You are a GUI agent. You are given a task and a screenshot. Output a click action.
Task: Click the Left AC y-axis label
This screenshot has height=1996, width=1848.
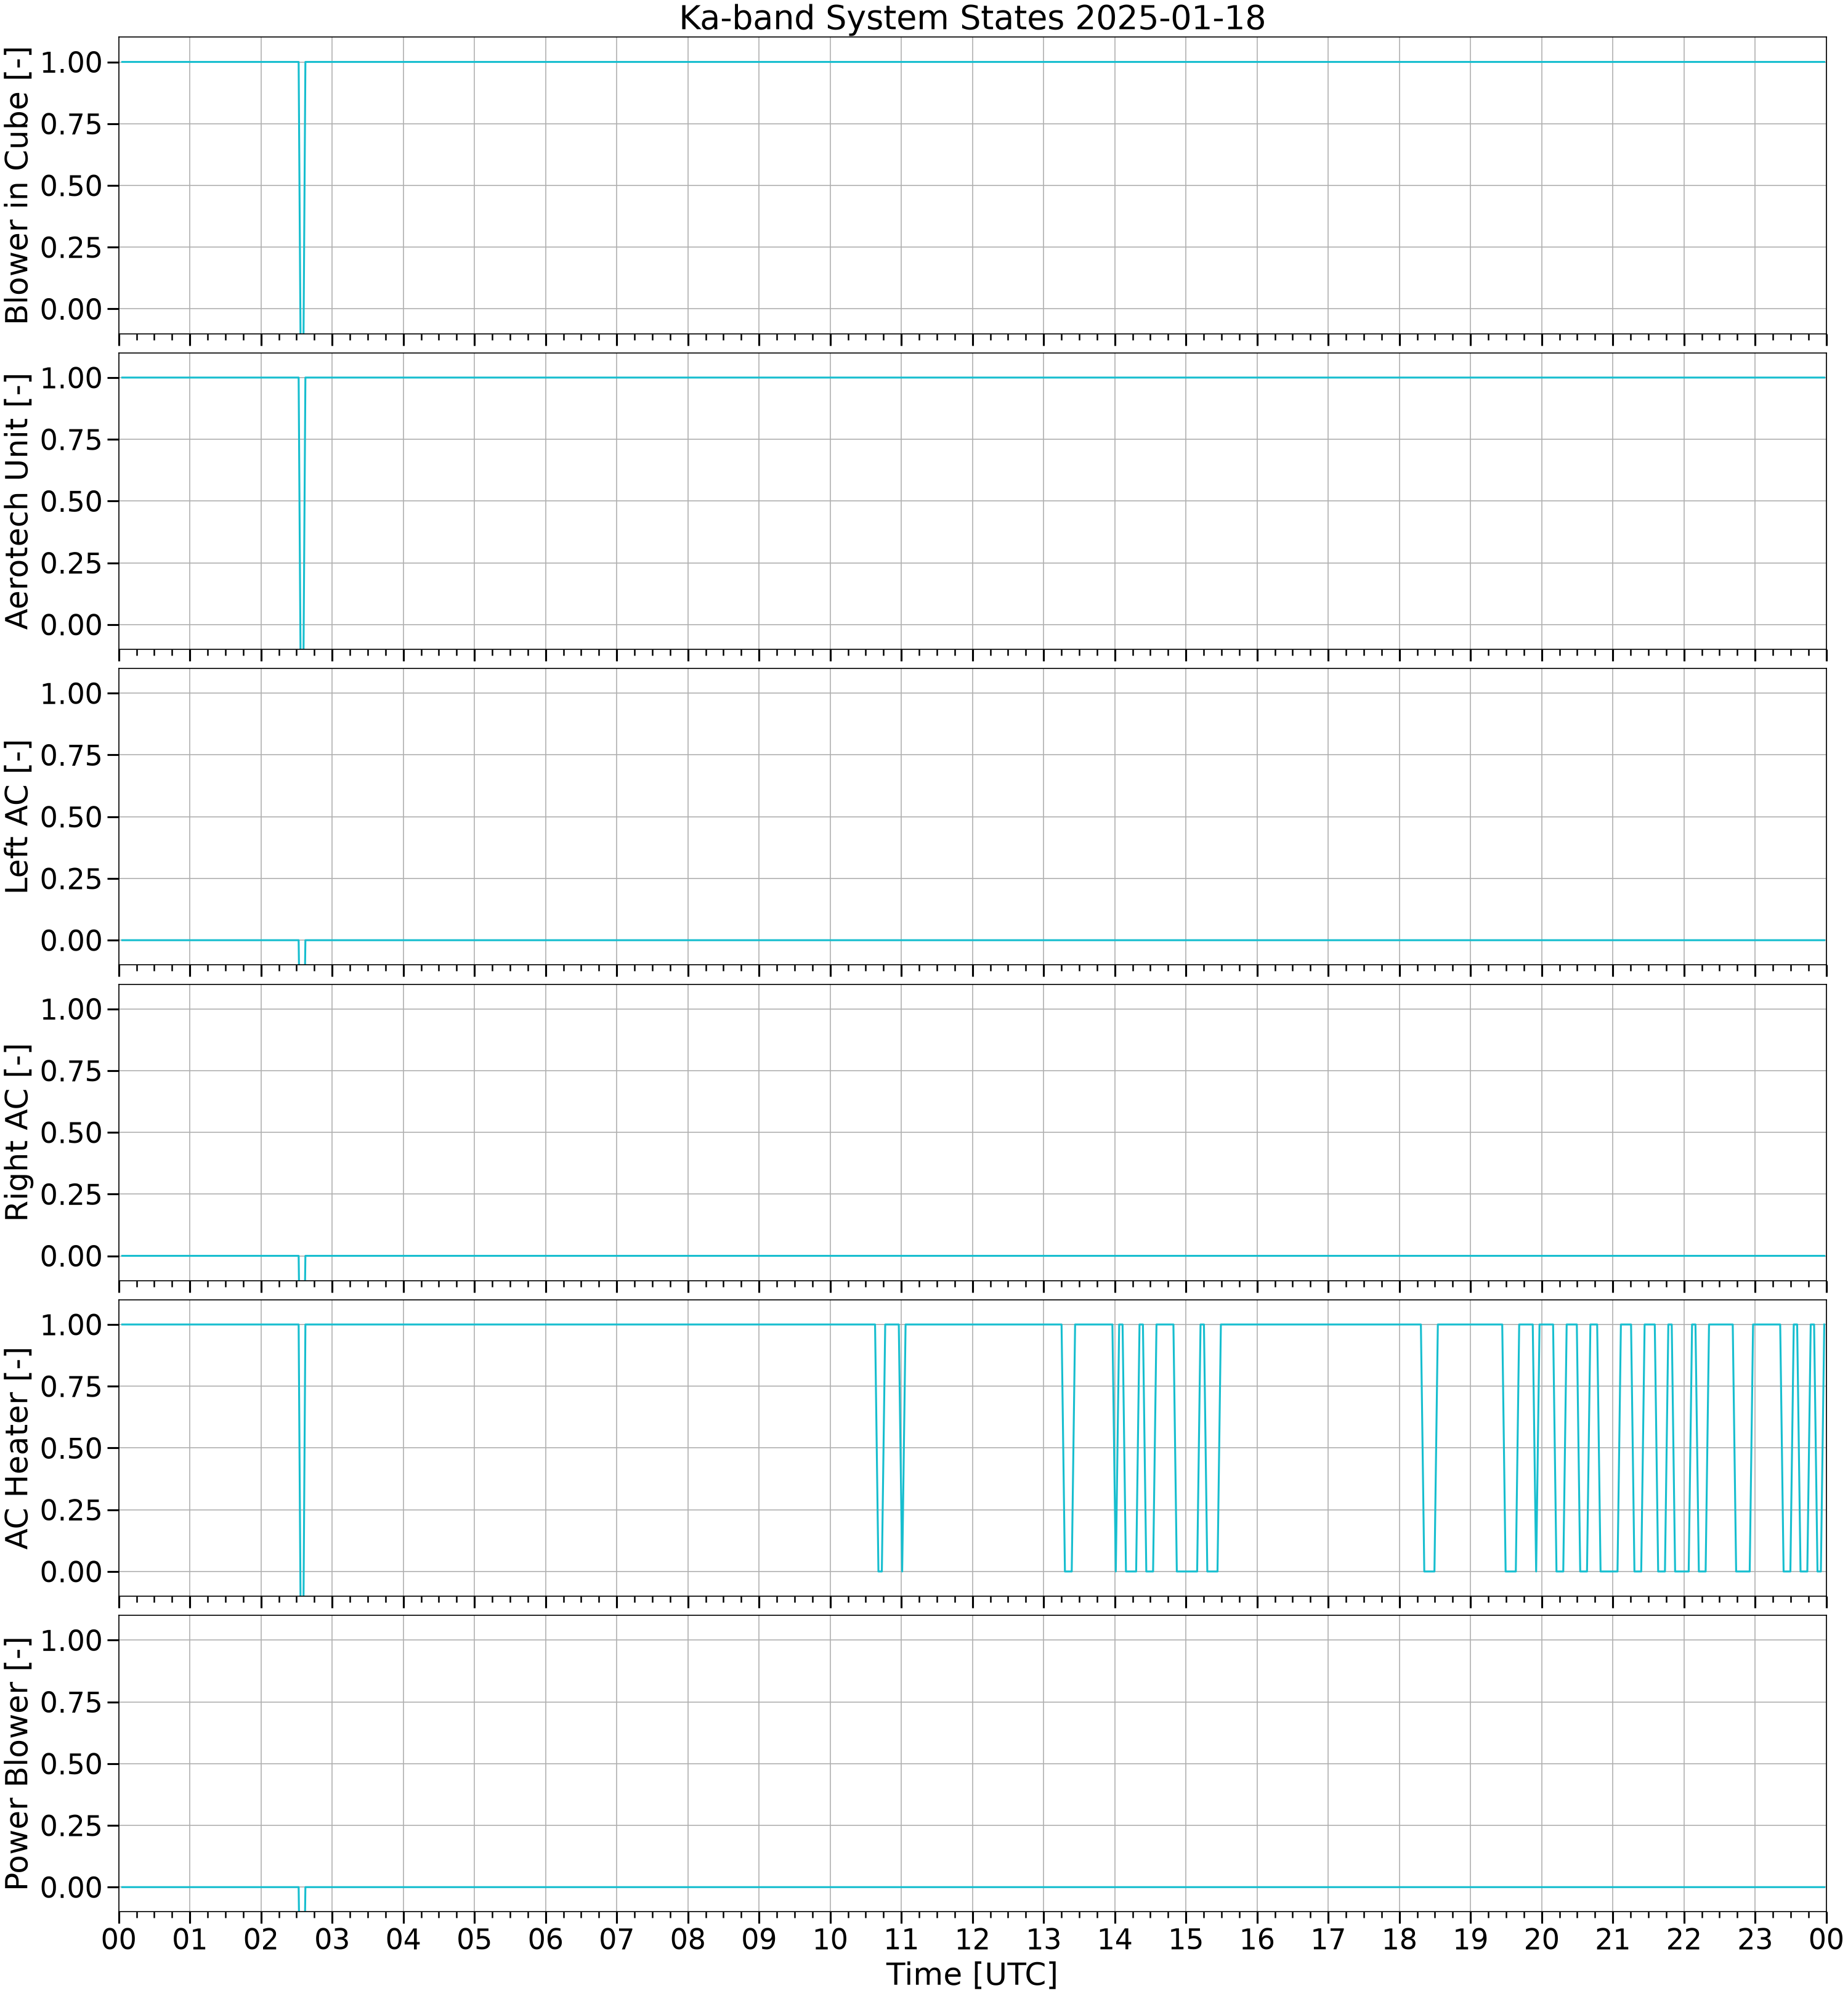click(17, 817)
